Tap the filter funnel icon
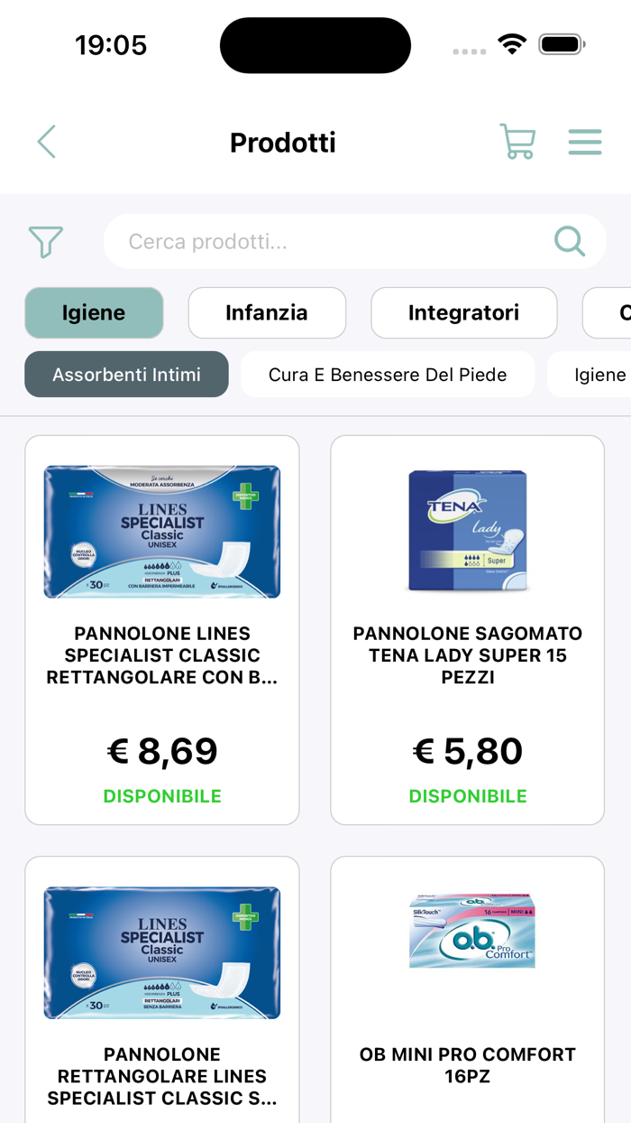Viewport: 631px width, 1123px height. tap(45, 242)
